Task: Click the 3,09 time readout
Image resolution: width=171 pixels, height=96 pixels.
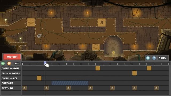Action: pos(17,63)
